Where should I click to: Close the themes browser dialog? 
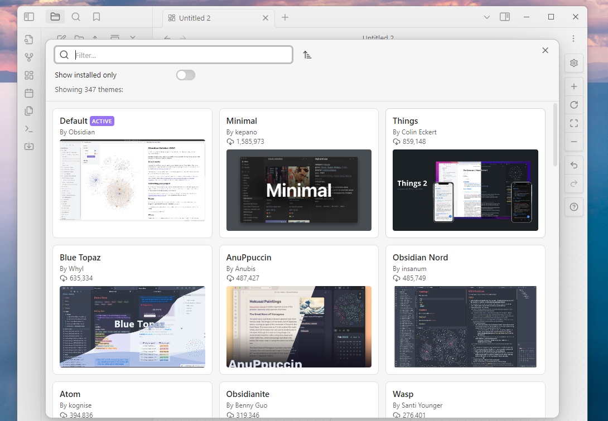point(545,50)
